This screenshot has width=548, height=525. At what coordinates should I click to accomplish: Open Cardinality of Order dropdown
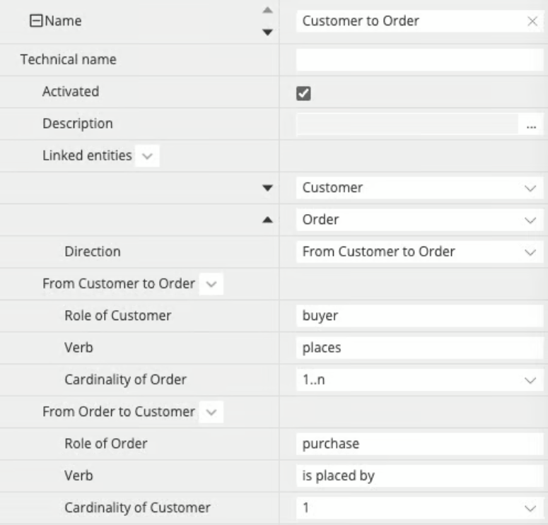[530, 379]
